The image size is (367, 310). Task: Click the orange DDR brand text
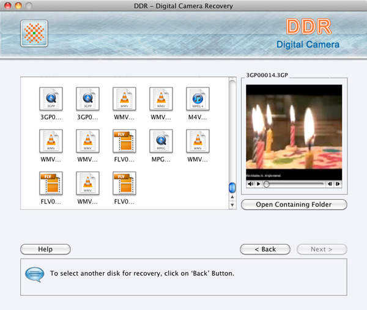(x=309, y=26)
